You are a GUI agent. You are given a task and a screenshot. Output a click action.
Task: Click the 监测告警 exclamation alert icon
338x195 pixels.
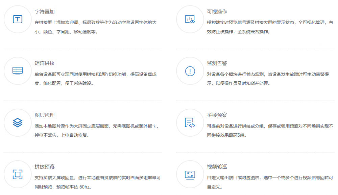point(190,71)
